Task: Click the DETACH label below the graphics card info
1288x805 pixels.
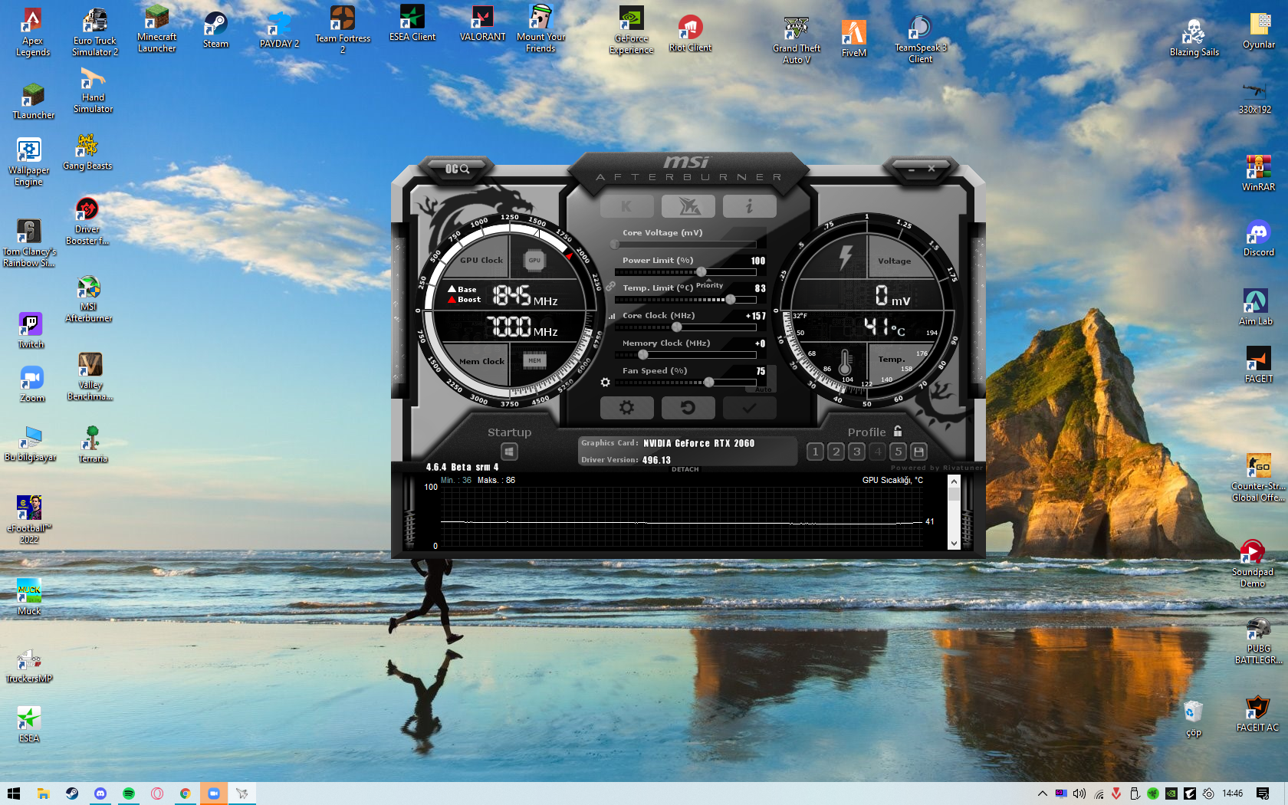Action: 685,469
